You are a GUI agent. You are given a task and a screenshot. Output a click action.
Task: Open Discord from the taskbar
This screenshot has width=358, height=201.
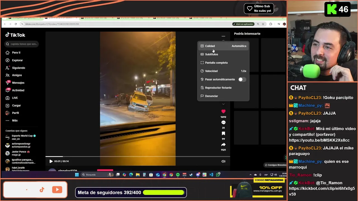[x=198, y=175]
